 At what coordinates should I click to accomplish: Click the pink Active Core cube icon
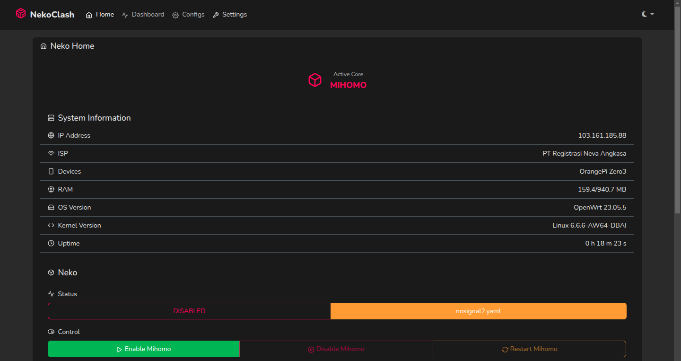click(x=315, y=80)
